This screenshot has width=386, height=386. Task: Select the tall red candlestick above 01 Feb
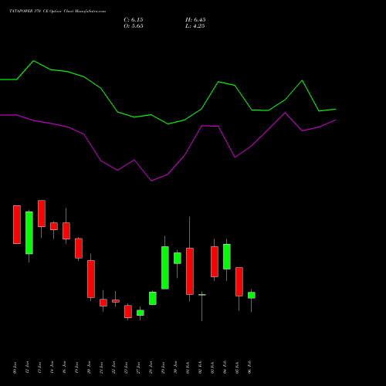(x=190, y=272)
